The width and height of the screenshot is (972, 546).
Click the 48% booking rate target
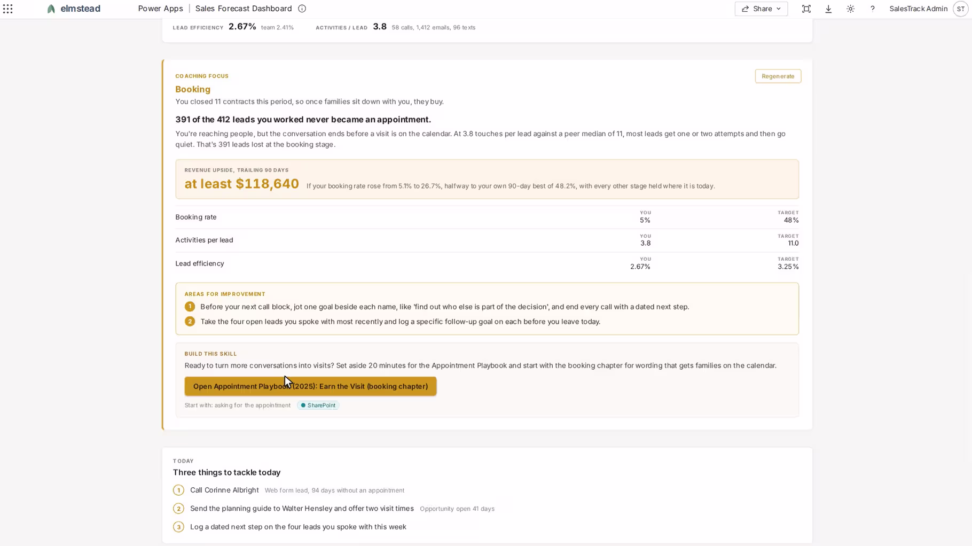[791, 220]
